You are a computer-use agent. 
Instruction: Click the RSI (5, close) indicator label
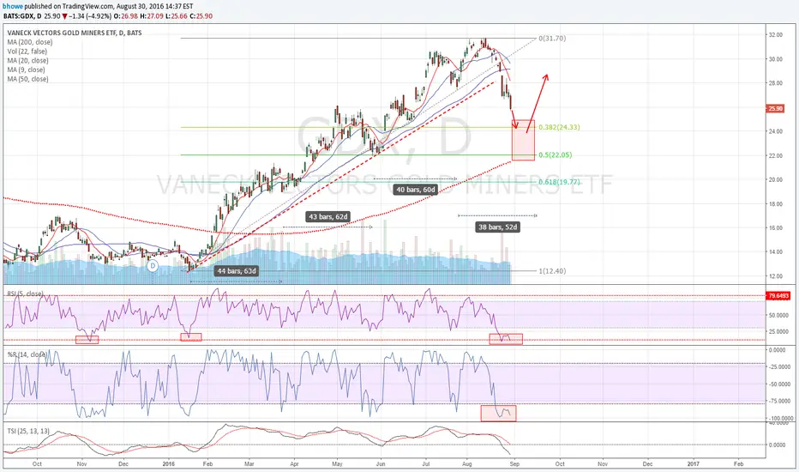point(25,293)
